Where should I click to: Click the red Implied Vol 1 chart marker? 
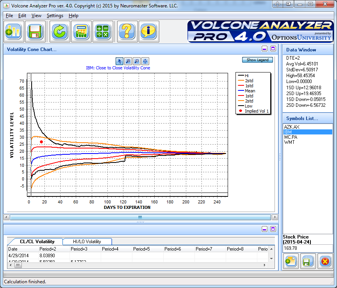coord(41,142)
